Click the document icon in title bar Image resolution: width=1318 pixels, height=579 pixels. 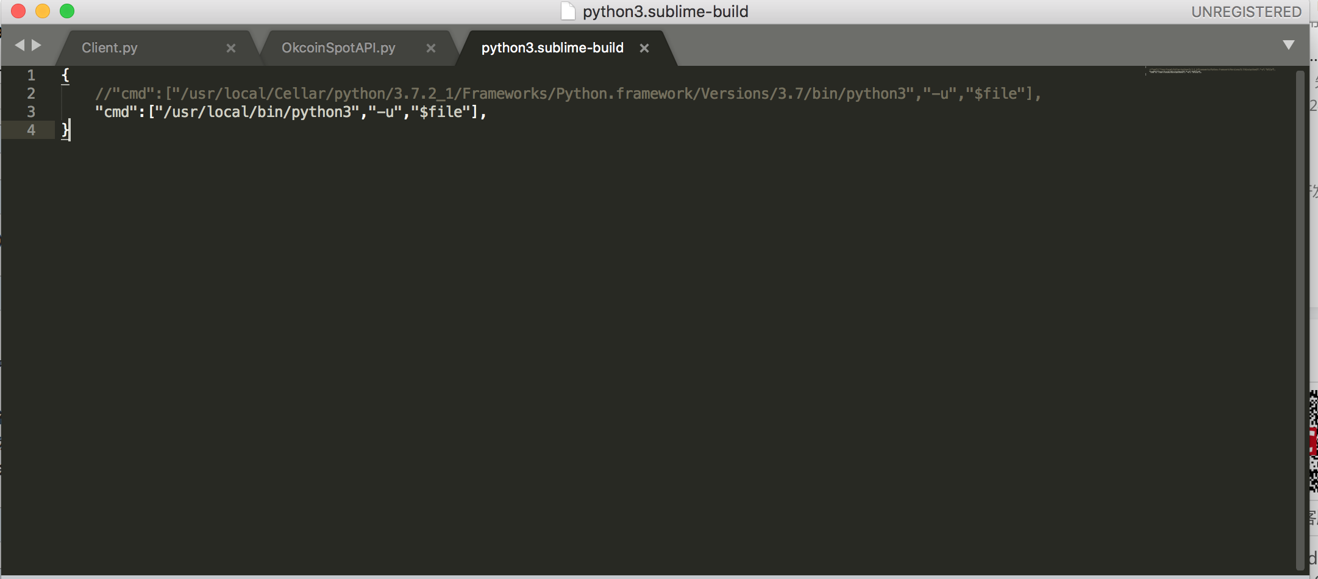coord(568,12)
